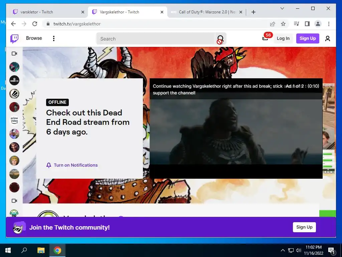342x257 pixels.
Task: Open a new browser tab
Action: (x=253, y=12)
